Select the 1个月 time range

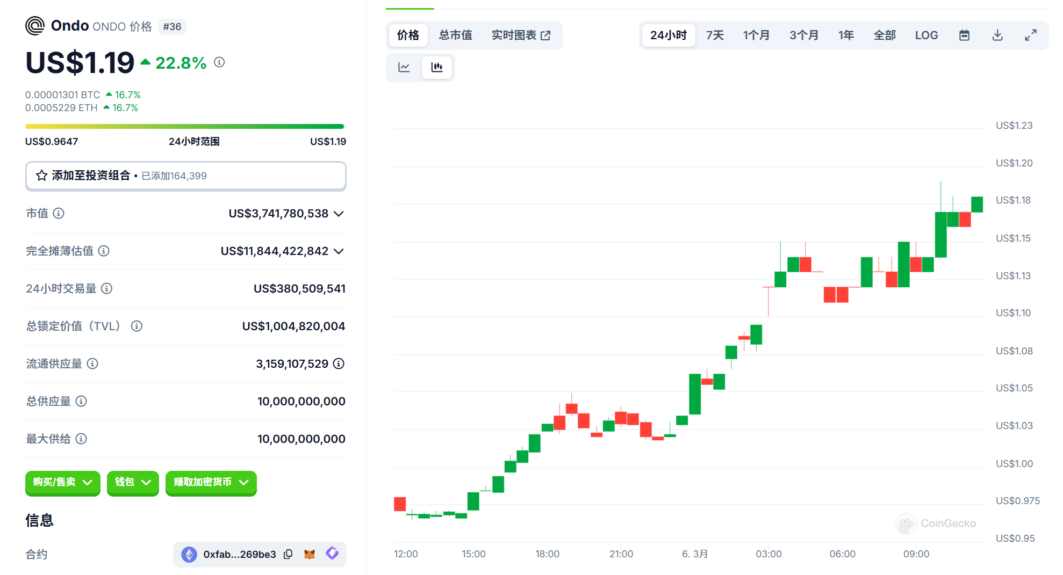[x=756, y=35]
